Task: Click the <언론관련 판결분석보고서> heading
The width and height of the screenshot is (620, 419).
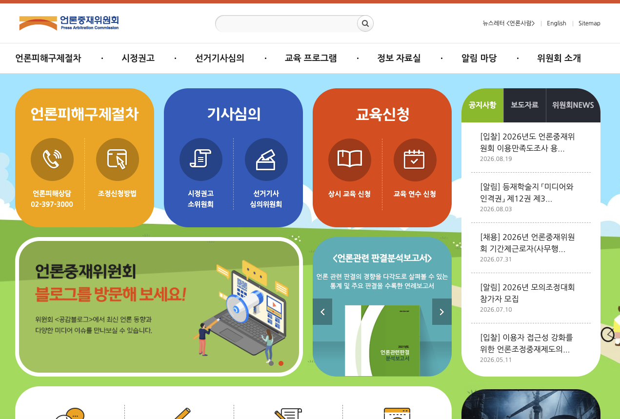Action: [382, 258]
